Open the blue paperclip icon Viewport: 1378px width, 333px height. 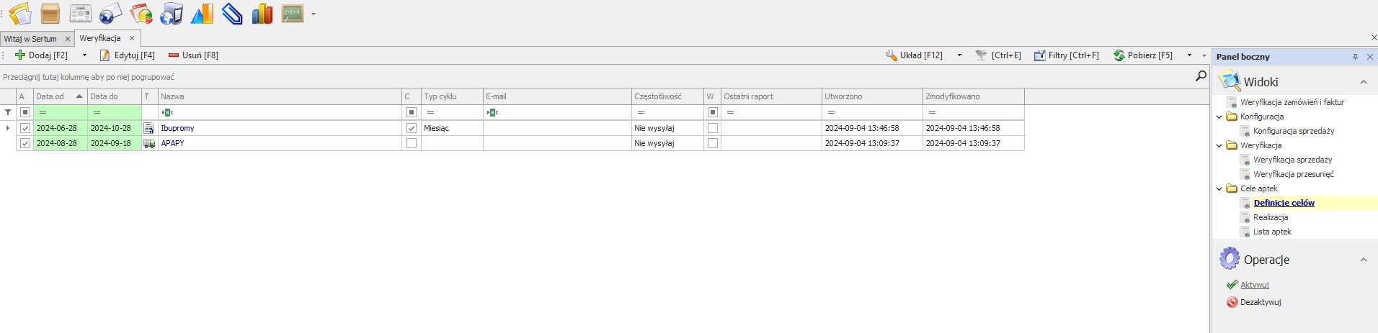click(x=232, y=14)
